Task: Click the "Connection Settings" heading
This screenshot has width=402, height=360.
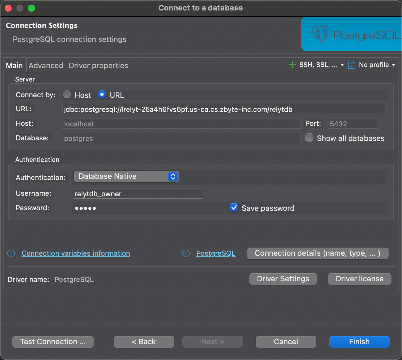Action: 42,26
